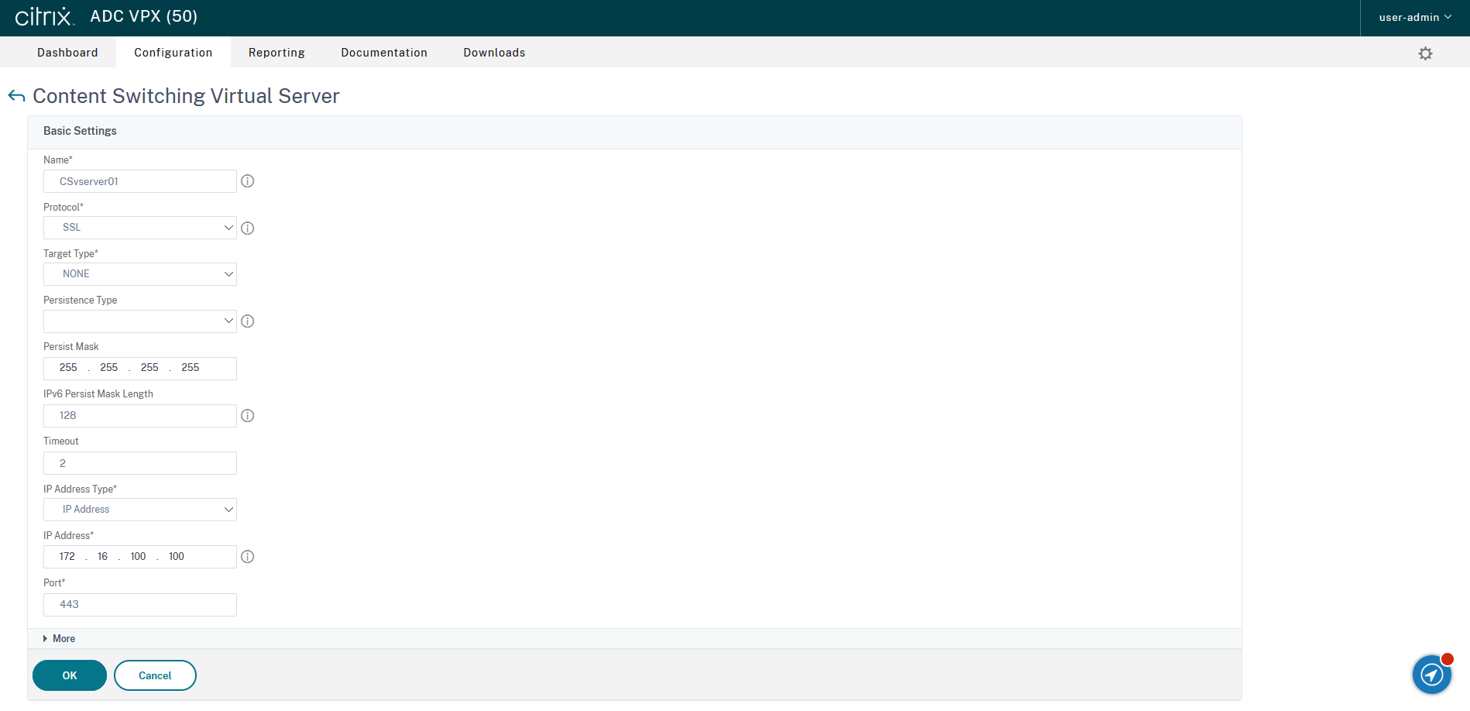
Task: Click the Persistence Type label
Action: [81, 301]
